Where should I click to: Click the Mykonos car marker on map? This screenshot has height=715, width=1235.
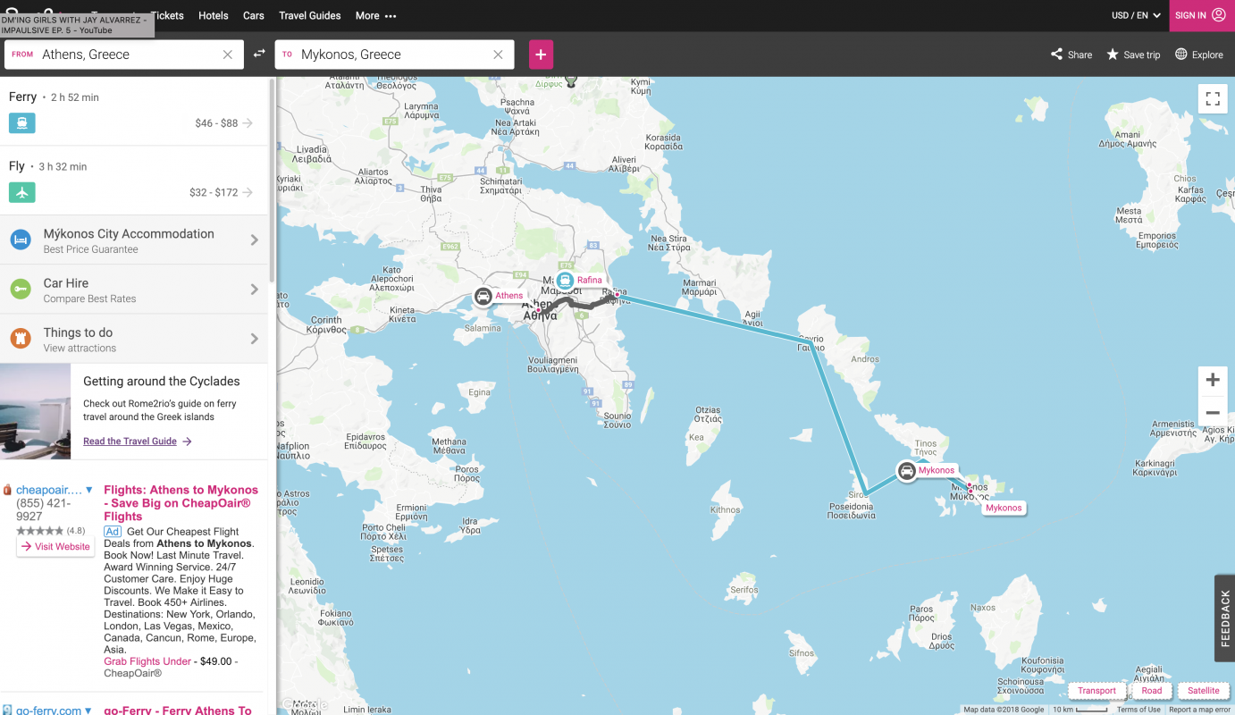pos(907,471)
